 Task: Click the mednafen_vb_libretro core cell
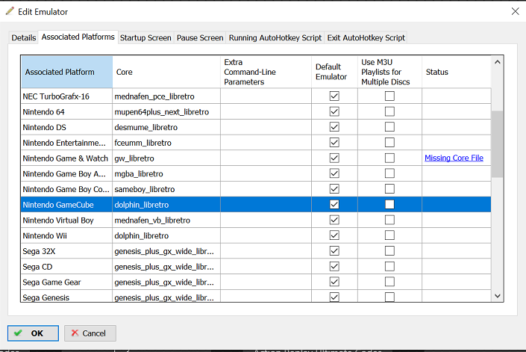pos(166,220)
